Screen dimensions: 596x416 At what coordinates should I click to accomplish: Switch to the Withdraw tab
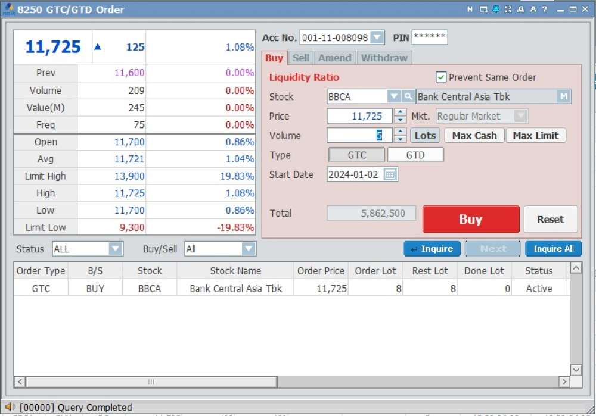coord(384,58)
